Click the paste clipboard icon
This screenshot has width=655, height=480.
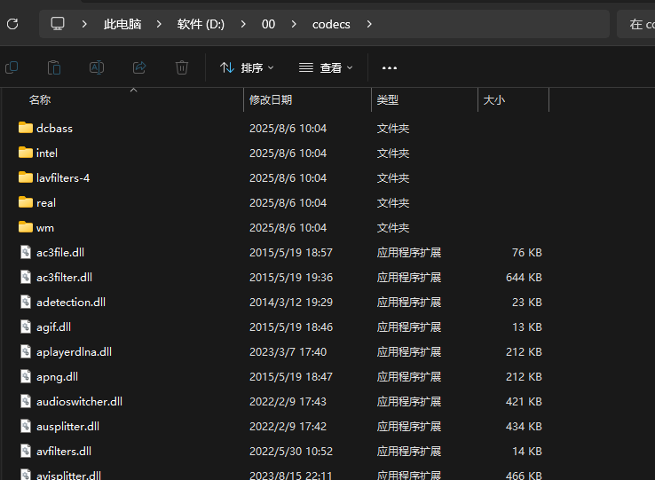pos(54,67)
